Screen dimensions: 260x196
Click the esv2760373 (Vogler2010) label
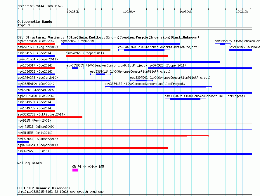[38, 78]
